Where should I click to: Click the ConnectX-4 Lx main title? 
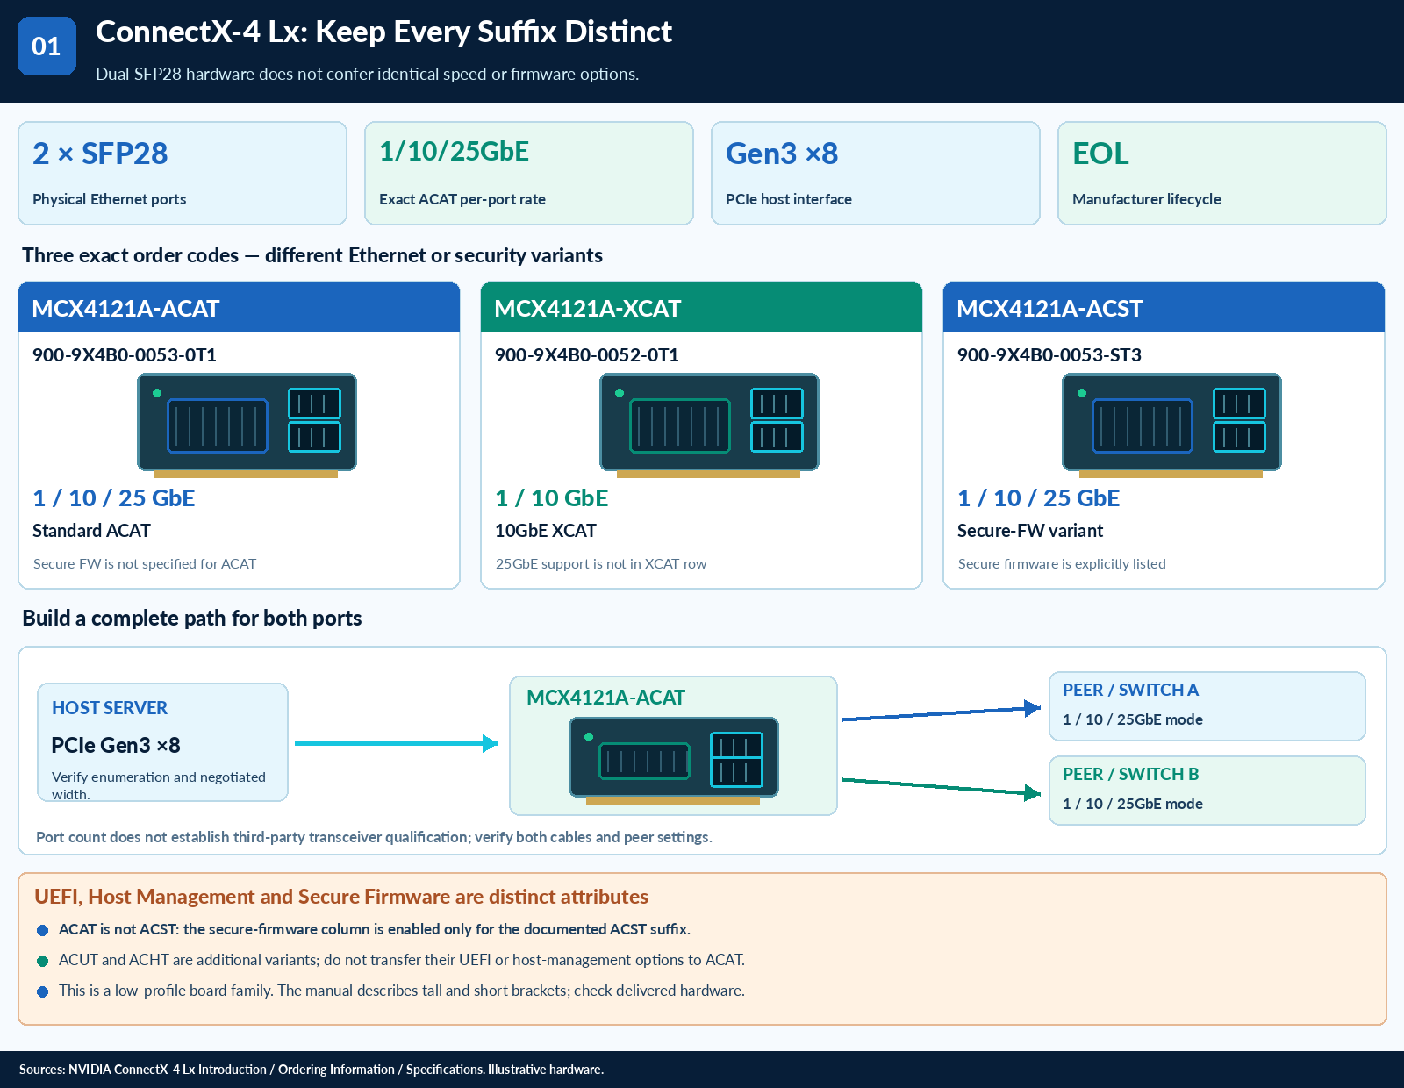(x=383, y=32)
